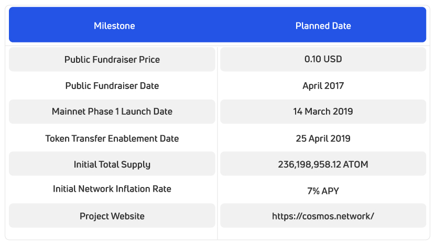The width and height of the screenshot is (435, 243).
Task: Click the word APY in inflation cell
Action: [x=330, y=191]
